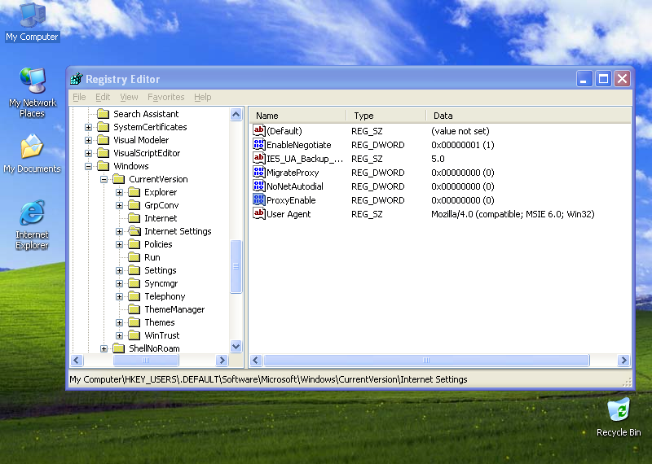Select the (Default) string value icon
The height and width of the screenshot is (464, 652).
pyautogui.click(x=258, y=130)
